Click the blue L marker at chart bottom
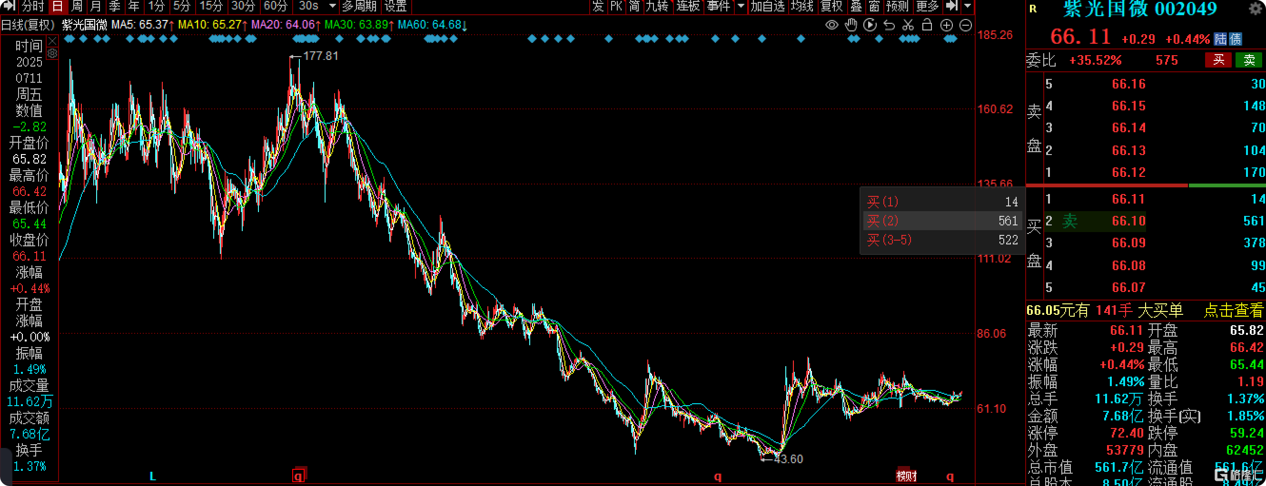The image size is (1266, 486). point(153,476)
